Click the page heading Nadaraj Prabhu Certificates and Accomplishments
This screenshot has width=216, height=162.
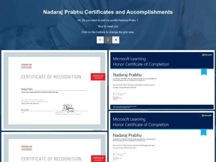[x=108, y=12]
